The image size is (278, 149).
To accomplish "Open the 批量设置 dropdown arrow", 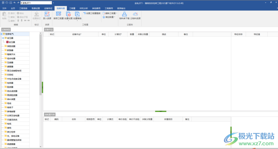I will click(68, 21).
